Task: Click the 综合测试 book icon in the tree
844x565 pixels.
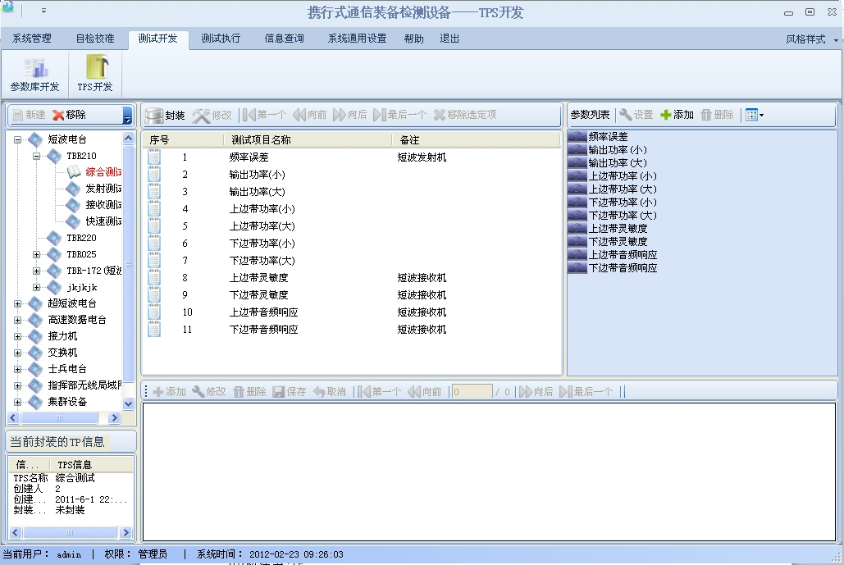Action: pyautogui.click(x=74, y=172)
